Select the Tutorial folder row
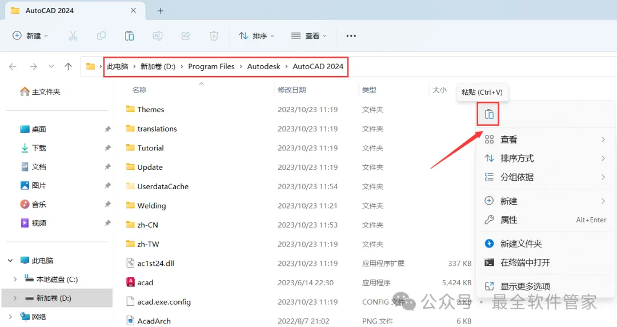 click(x=298, y=148)
